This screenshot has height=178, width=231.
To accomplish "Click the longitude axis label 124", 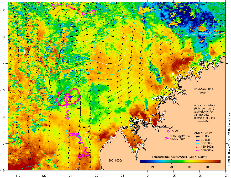I will (148, 175).
